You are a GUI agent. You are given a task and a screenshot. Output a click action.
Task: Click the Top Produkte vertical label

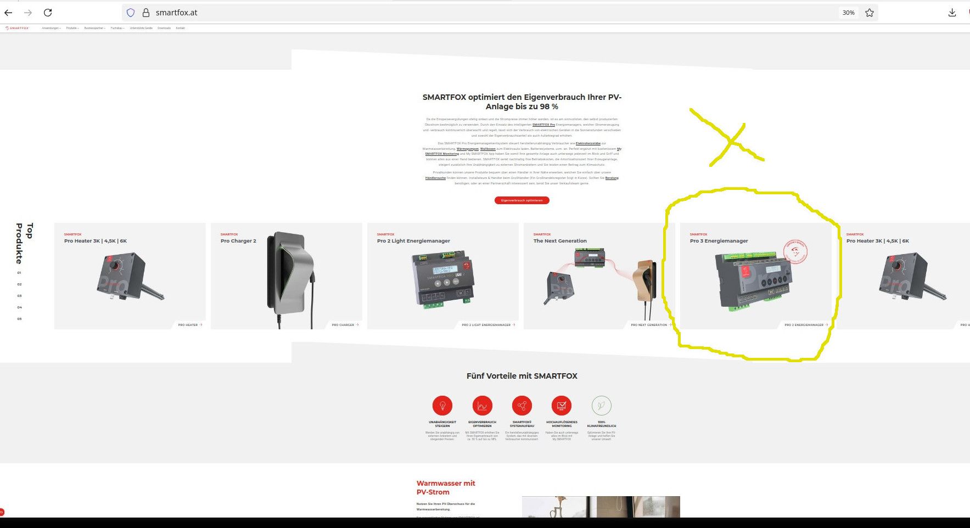[25, 243]
